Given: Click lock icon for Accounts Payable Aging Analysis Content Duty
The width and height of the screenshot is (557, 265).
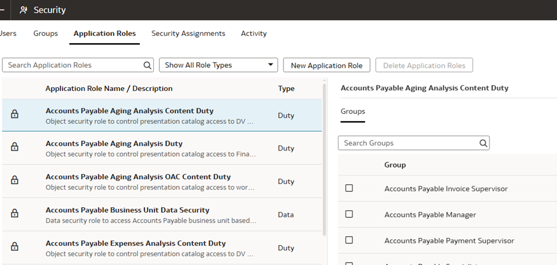Looking at the screenshot, I should pyautogui.click(x=15, y=114).
